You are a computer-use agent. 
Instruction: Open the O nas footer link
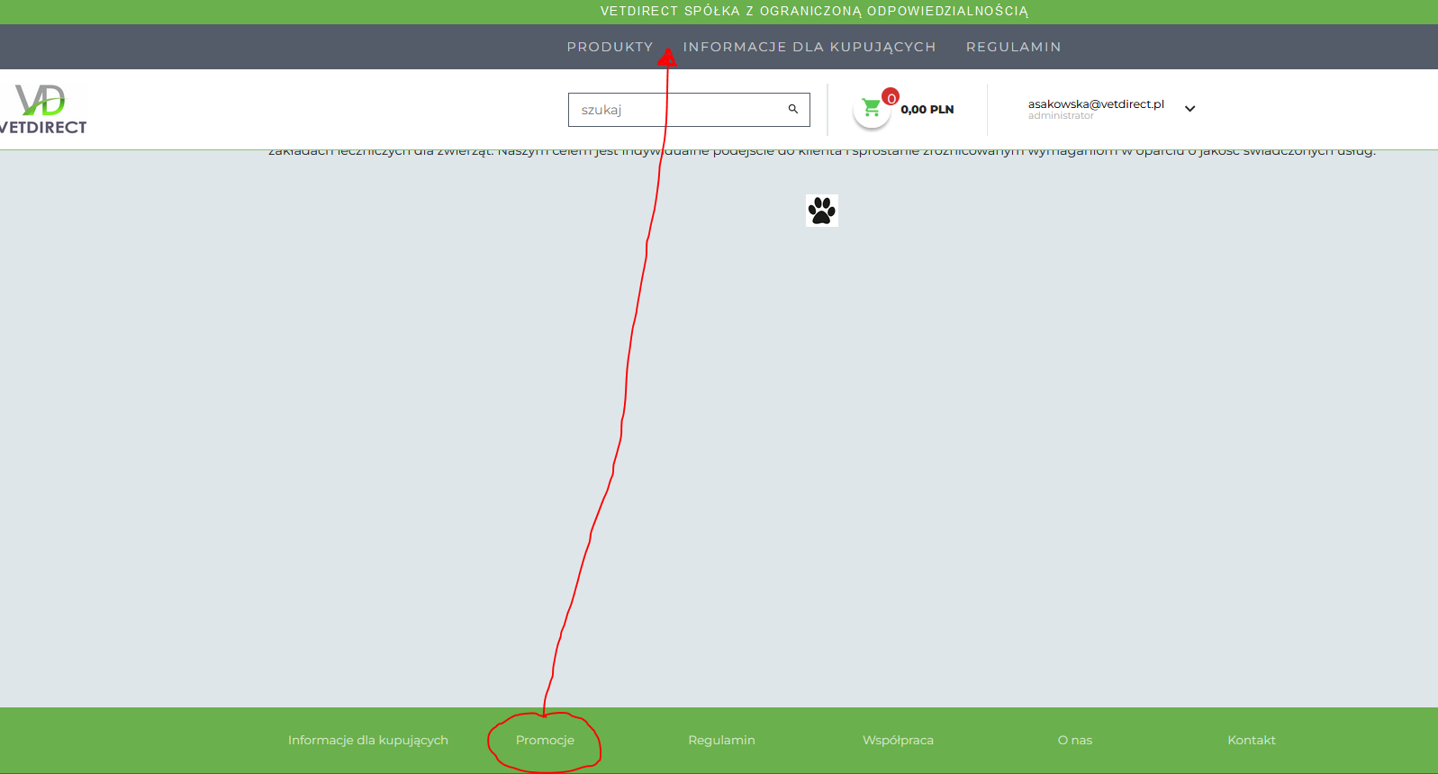tap(1074, 740)
